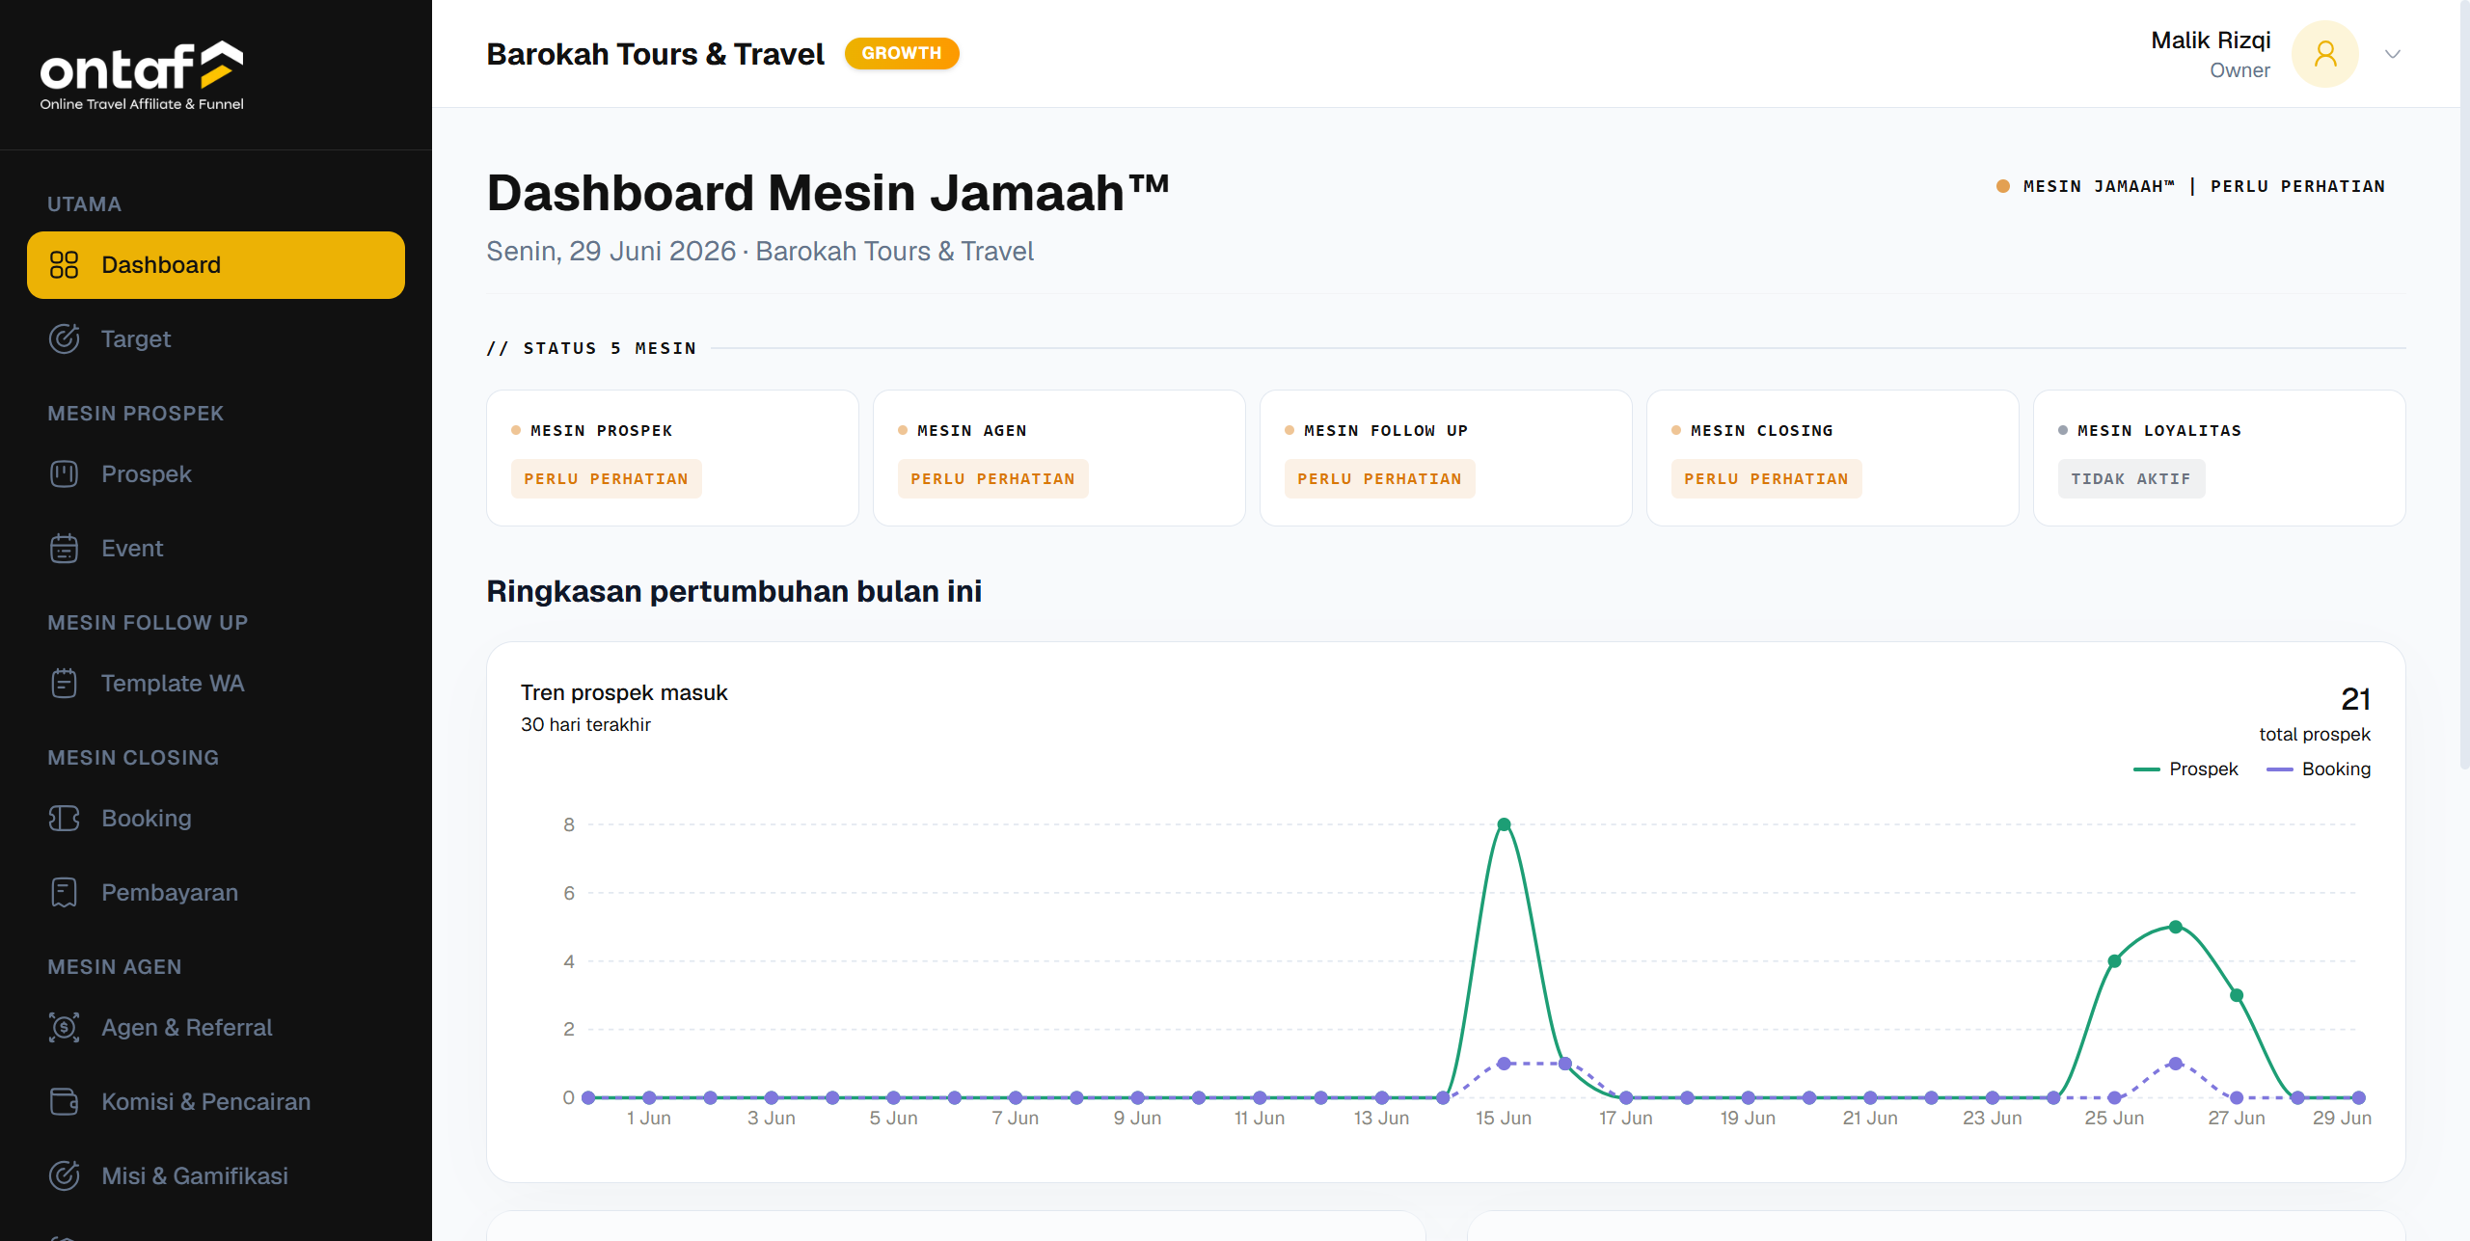Click the Mesin Agen status card

[1059, 458]
